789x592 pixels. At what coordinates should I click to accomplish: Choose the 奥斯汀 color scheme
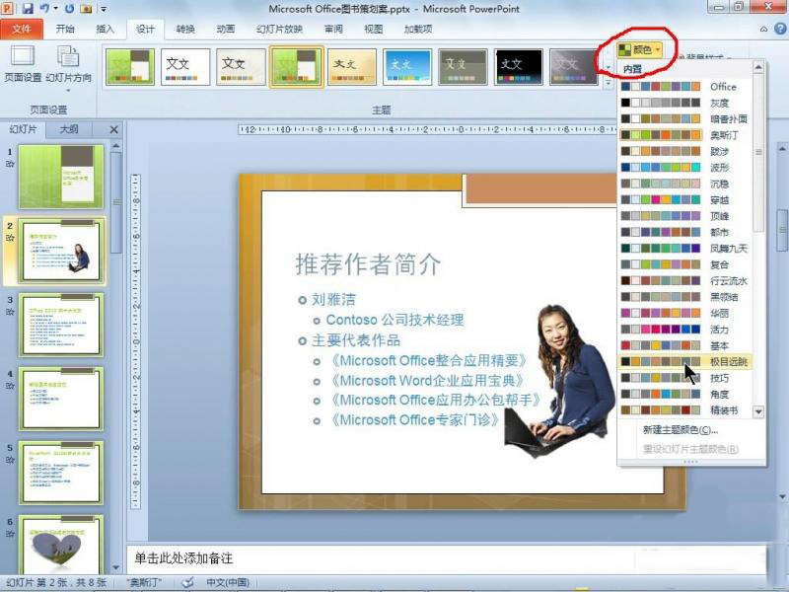[x=684, y=135]
